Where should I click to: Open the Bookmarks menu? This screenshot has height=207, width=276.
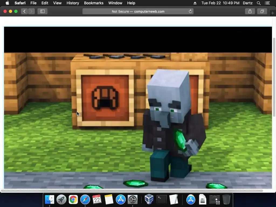(x=94, y=3)
